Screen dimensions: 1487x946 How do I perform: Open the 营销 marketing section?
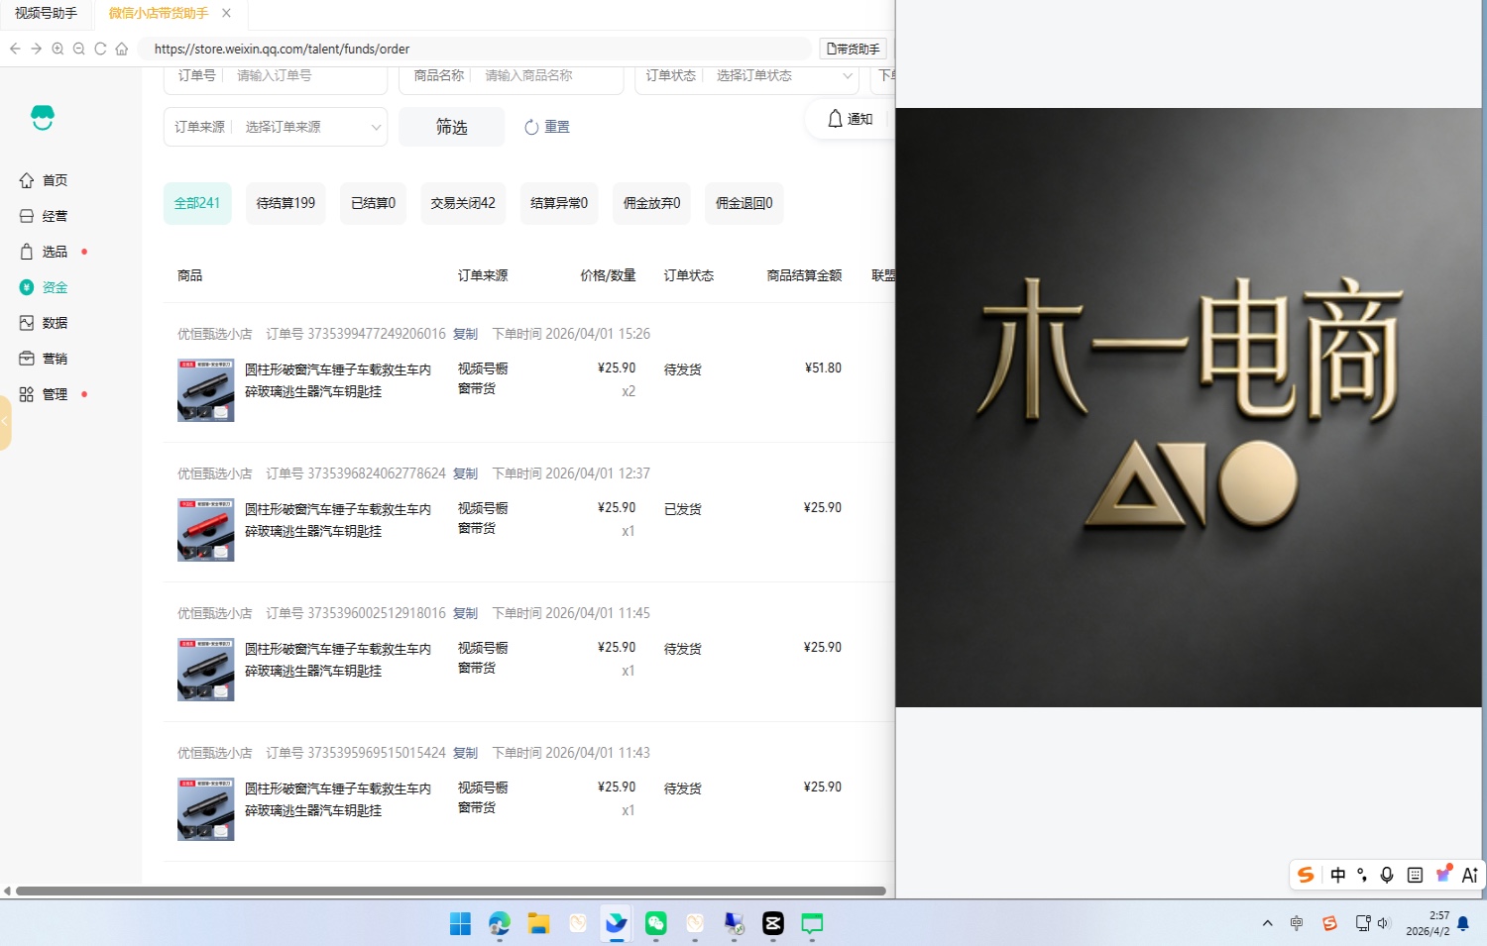[x=55, y=358]
